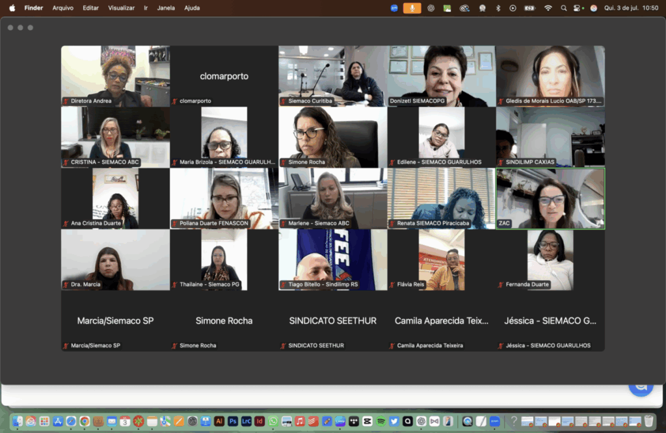This screenshot has height=433, width=666.
Task: Open Adobe Photoshop from the dock
Action: [233, 421]
